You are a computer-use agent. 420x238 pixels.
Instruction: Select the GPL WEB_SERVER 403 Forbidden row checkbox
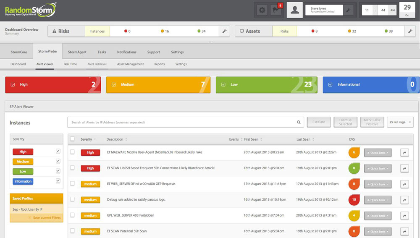point(72,215)
